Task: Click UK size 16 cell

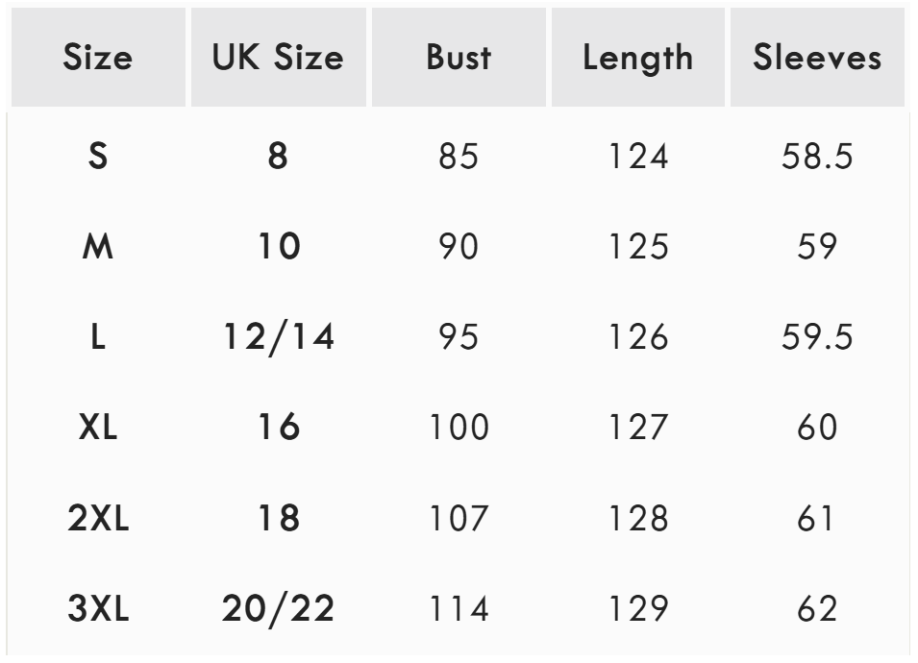Action: point(278,428)
